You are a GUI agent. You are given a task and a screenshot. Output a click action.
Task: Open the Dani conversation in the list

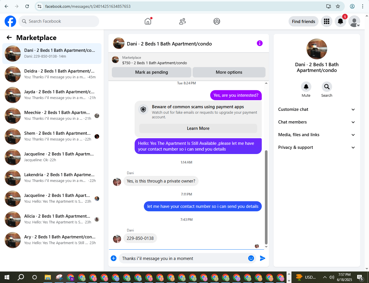pos(52,54)
